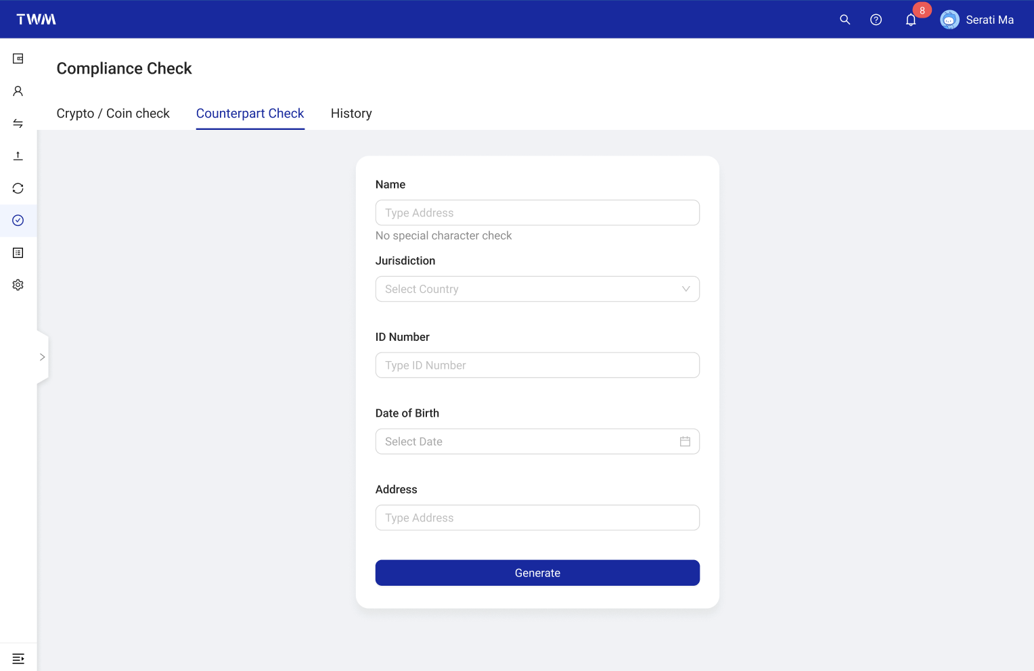
Task: Open the compliance check sidebar icon
Action: tap(18, 221)
